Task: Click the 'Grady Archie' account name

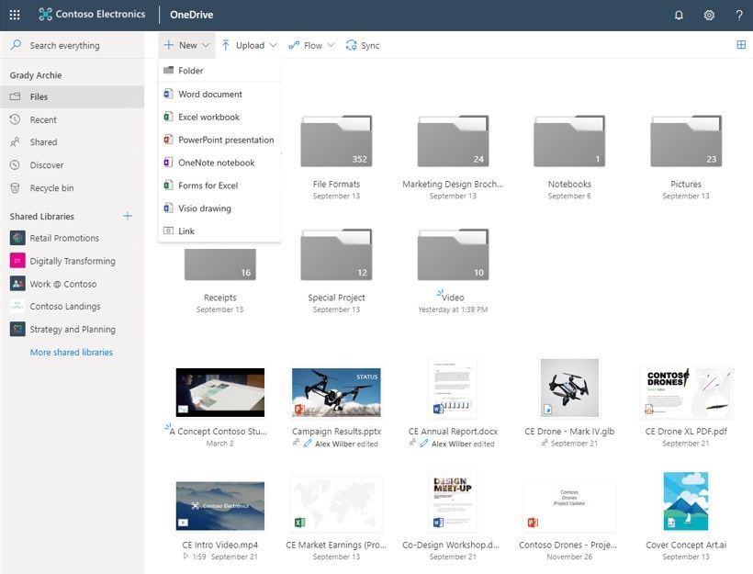Action: pos(36,75)
